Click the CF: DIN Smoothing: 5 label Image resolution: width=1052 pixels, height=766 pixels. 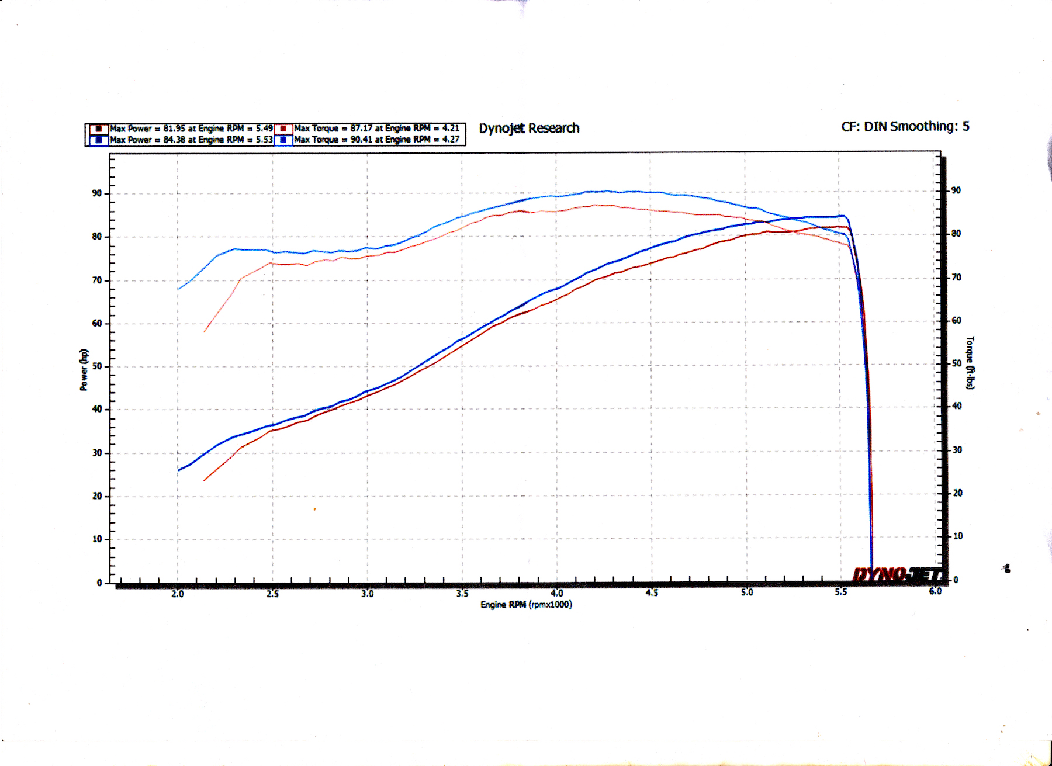905,127
